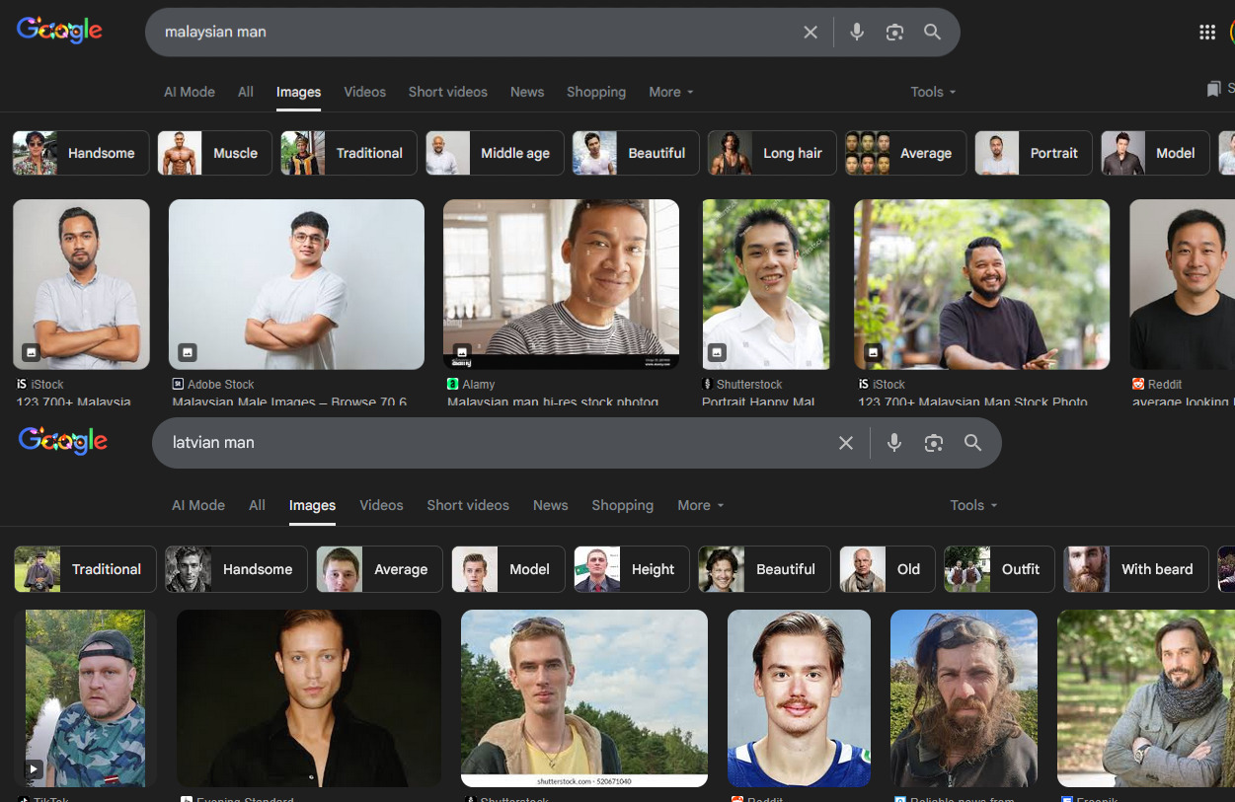Viewport: 1235px width, 802px height.
Task: Click Google logo beside latvian man search
Action: click(x=63, y=441)
